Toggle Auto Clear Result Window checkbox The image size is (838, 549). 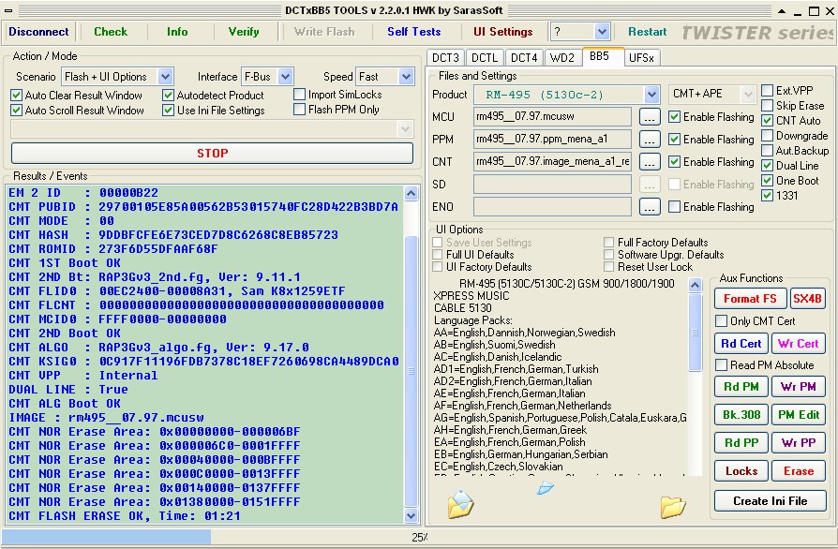tap(17, 96)
